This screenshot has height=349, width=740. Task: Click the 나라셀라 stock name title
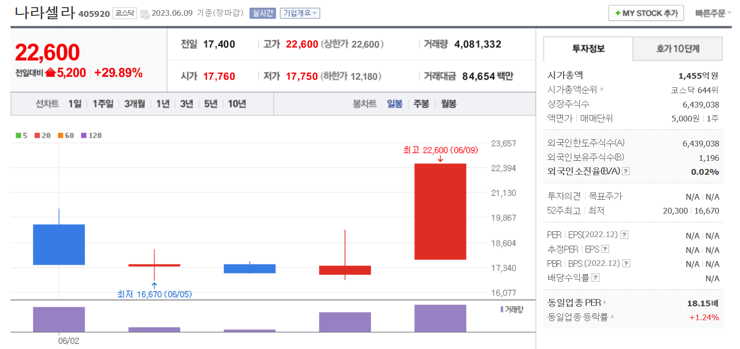point(45,12)
